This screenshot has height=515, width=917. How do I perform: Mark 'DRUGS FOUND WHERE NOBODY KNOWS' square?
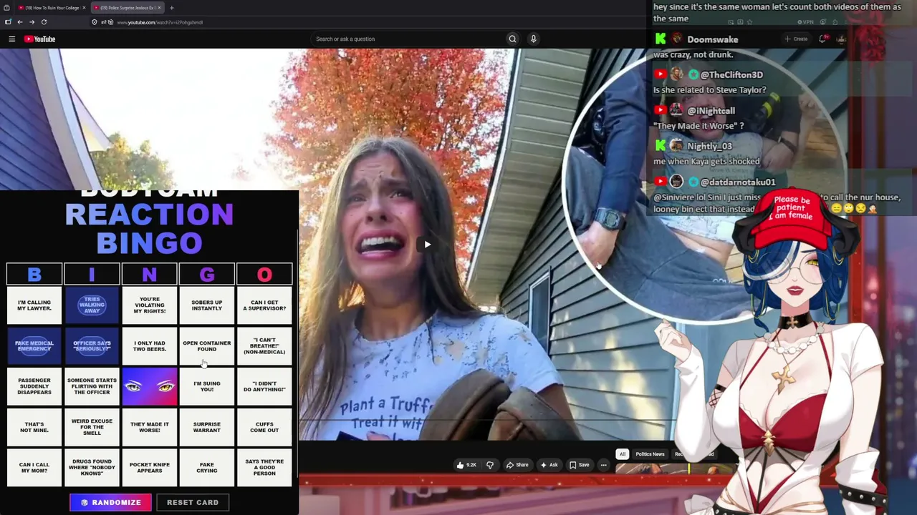click(92, 468)
